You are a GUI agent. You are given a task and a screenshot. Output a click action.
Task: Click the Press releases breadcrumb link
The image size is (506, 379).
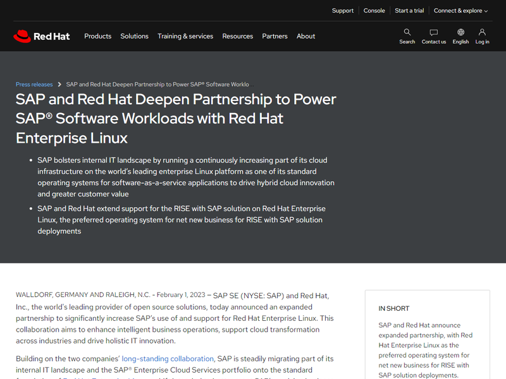(34, 84)
